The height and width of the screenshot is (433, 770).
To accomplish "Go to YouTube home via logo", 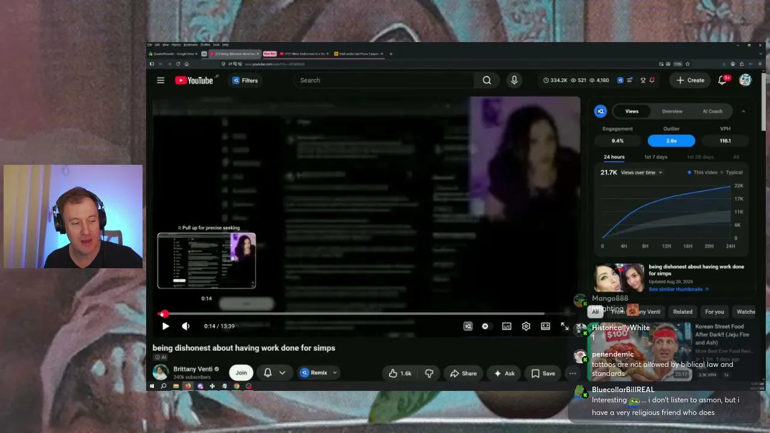I will pyautogui.click(x=194, y=80).
